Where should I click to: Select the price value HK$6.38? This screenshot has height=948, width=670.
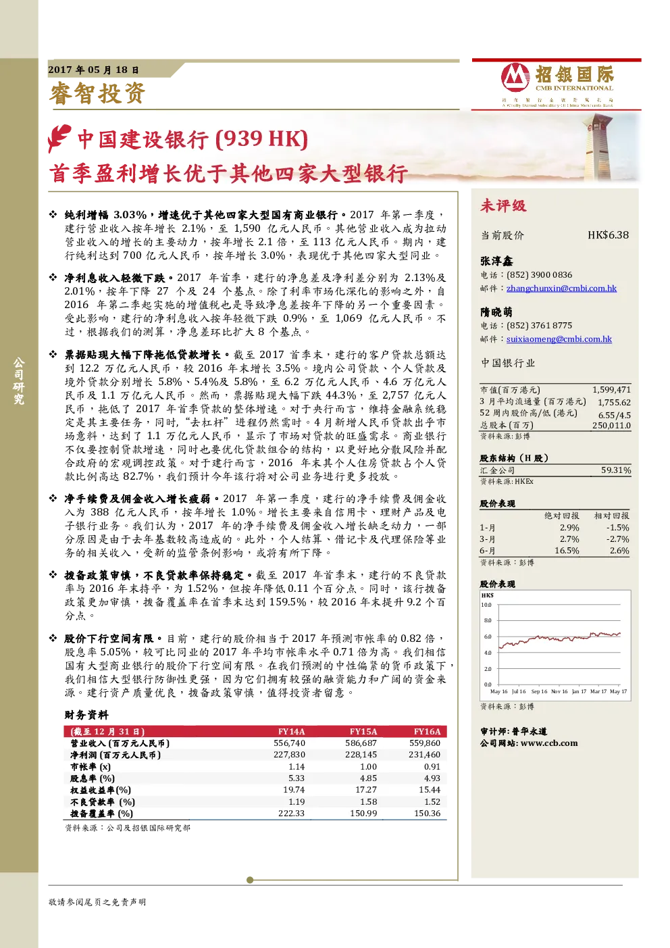coord(608,235)
